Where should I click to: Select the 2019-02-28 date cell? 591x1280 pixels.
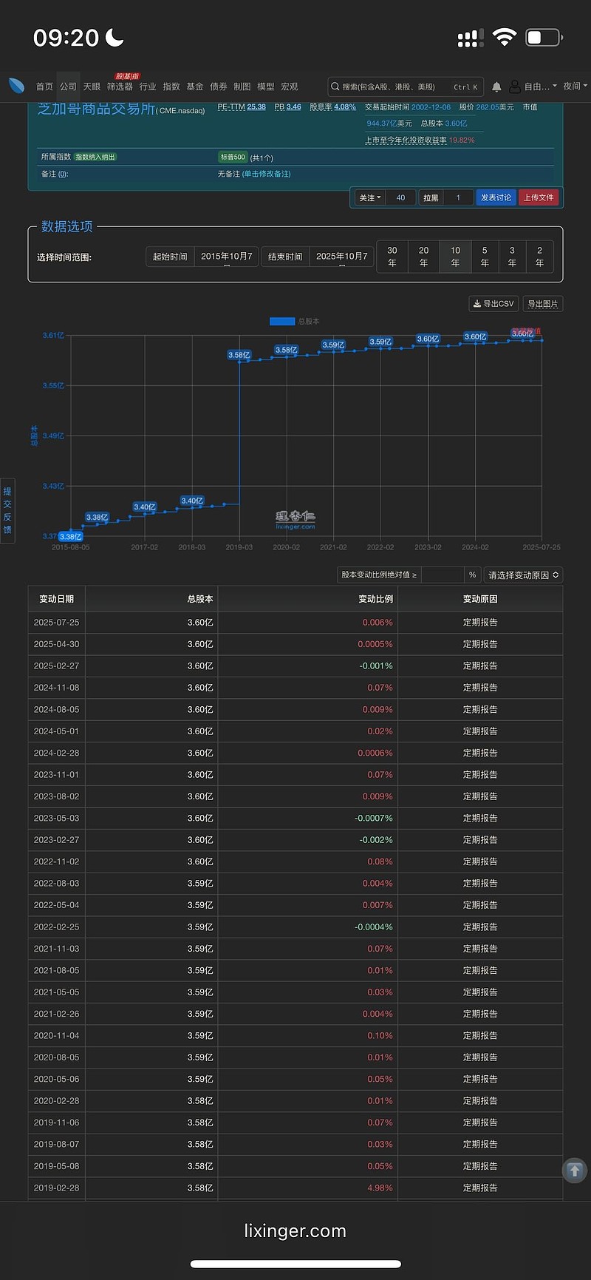(56, 1188)
